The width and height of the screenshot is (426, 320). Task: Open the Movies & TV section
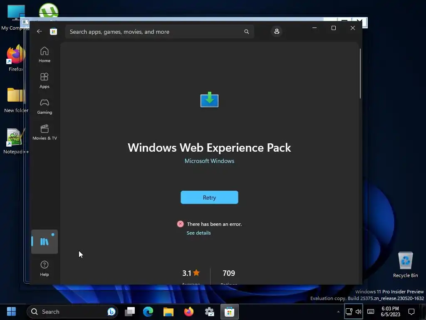click(45, 132)
